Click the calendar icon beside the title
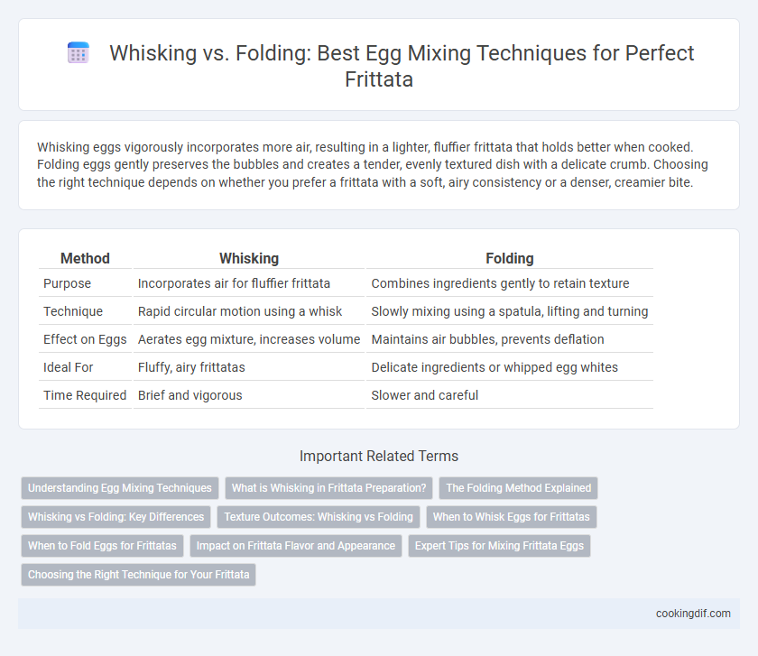The width and height of the screenshot is (758, 656). pyautogui.click(x=78, y=52)
